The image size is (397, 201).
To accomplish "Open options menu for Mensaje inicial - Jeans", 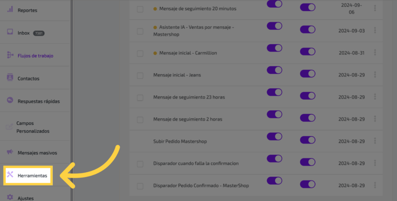I will pos(375,75).
